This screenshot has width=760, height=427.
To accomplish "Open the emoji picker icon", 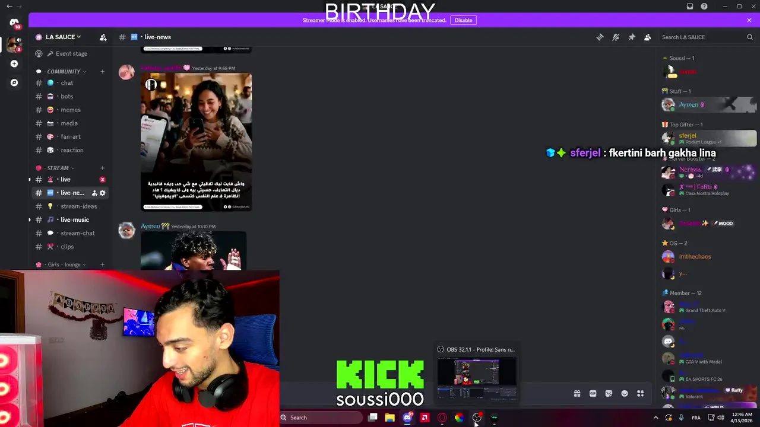I will point(625,393).
